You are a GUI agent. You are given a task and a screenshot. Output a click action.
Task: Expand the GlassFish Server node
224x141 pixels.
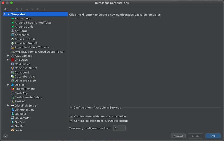[8, 105]
